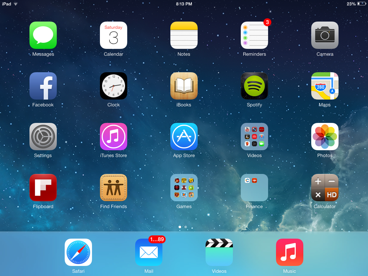
Task: Launch the Notes app
Action: [x=184, y=35]
